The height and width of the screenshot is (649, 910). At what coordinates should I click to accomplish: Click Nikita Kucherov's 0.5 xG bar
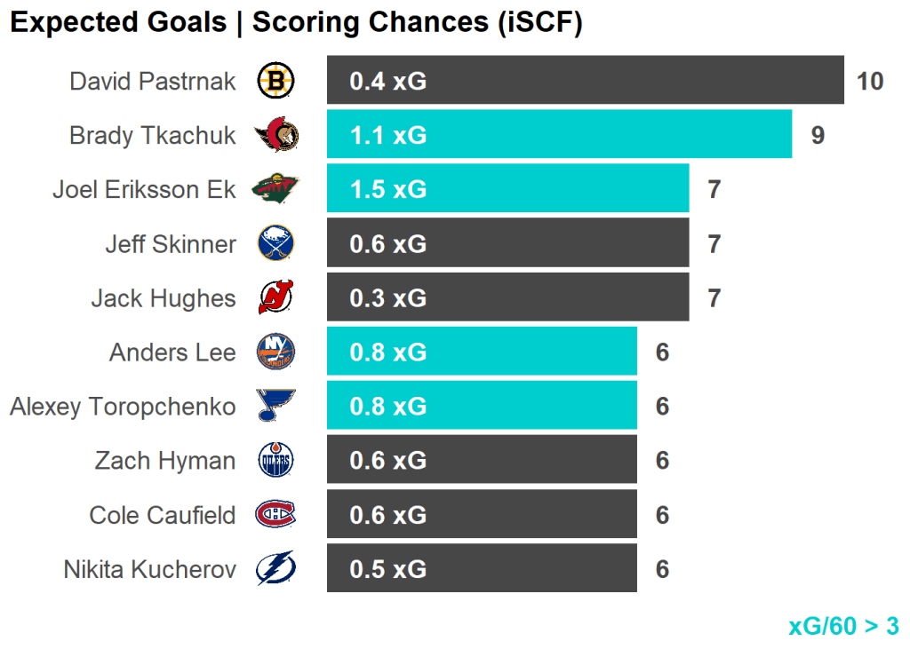482,568
